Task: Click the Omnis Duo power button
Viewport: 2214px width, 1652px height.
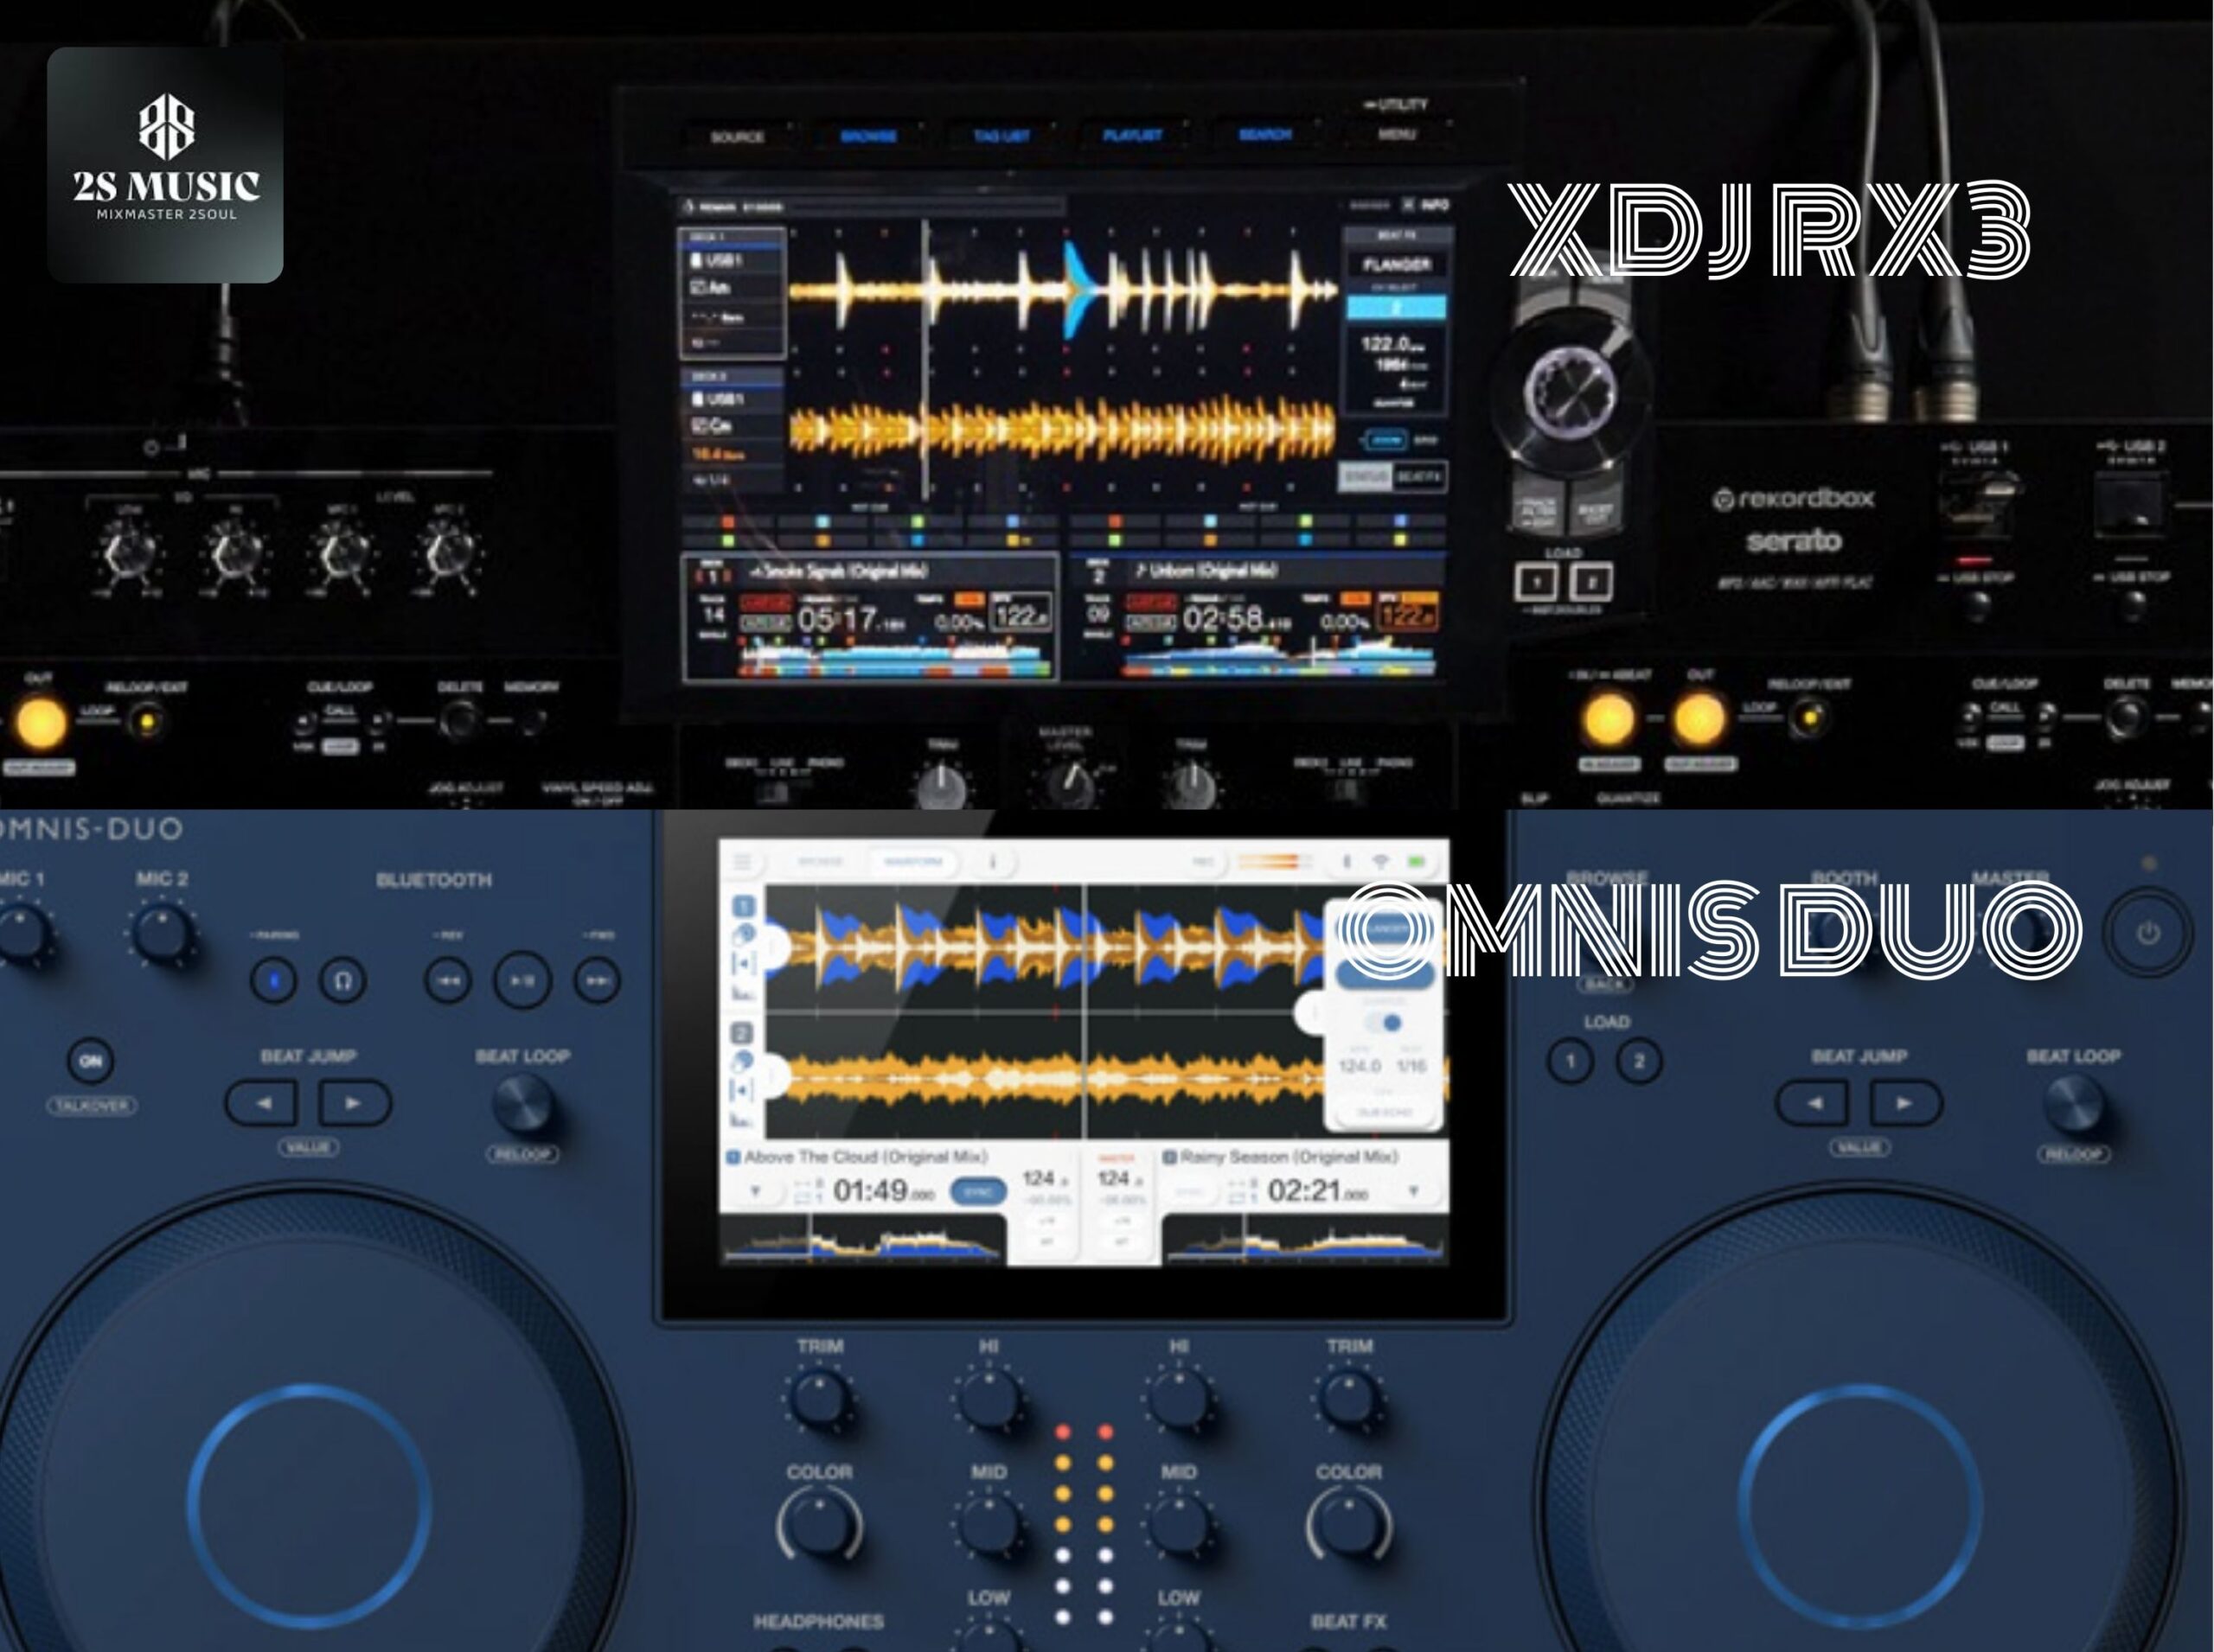Action: click(x=2148, y=933)
